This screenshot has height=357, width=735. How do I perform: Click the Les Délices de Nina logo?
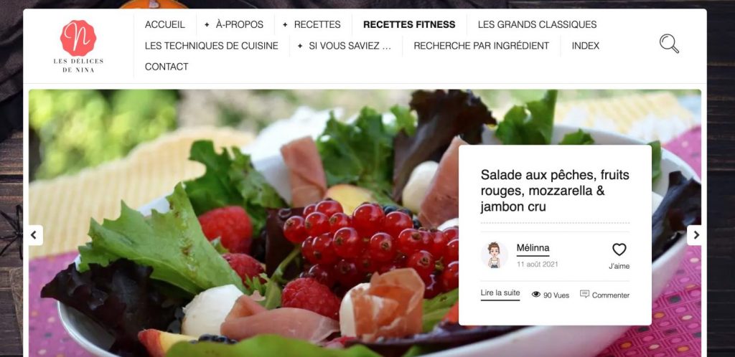(x=78, y=46)
